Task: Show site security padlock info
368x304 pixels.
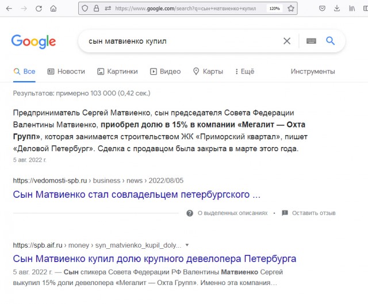Action: 96,9
